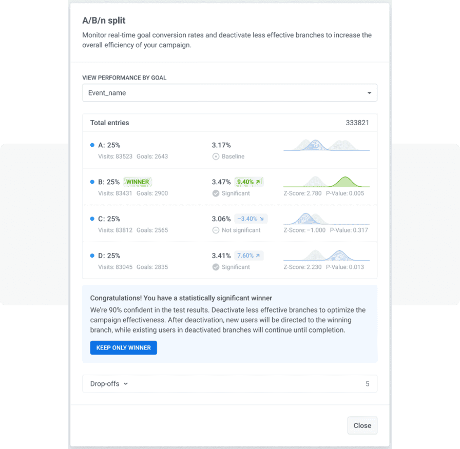Click the WINNER badge next to branch B
The width and height of the screenshot is (460, 449).
(137, 181)
